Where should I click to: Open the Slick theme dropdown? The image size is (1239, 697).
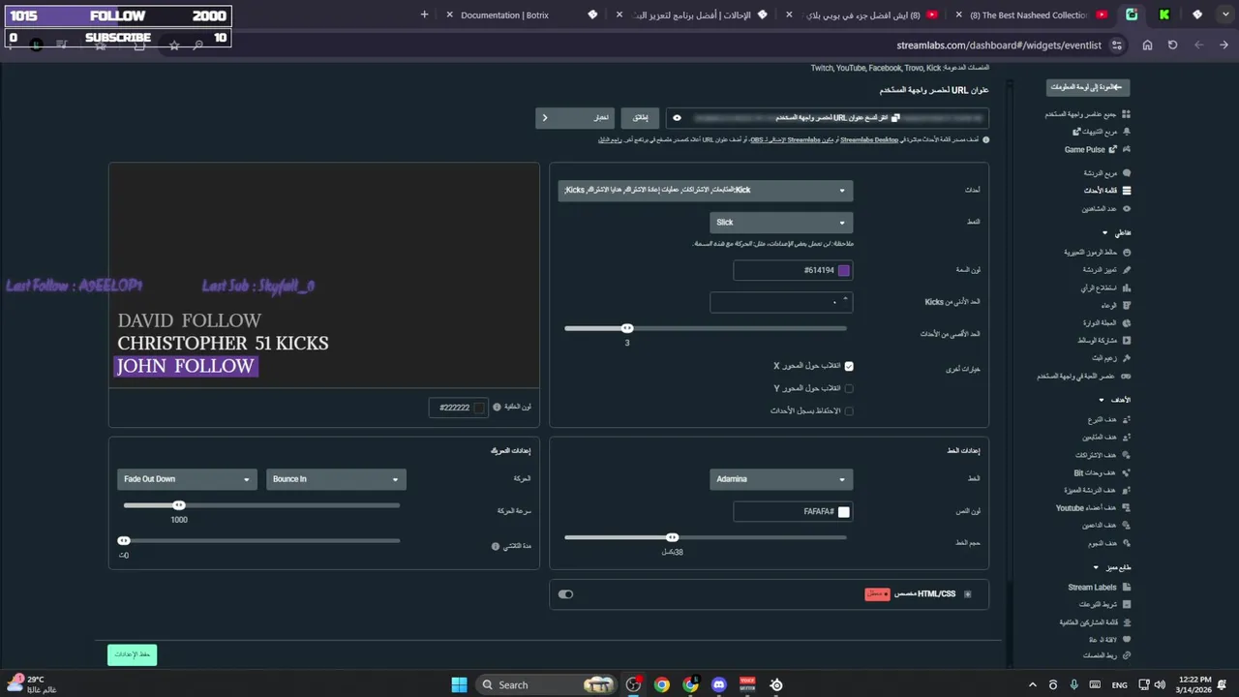coord(781,223)
